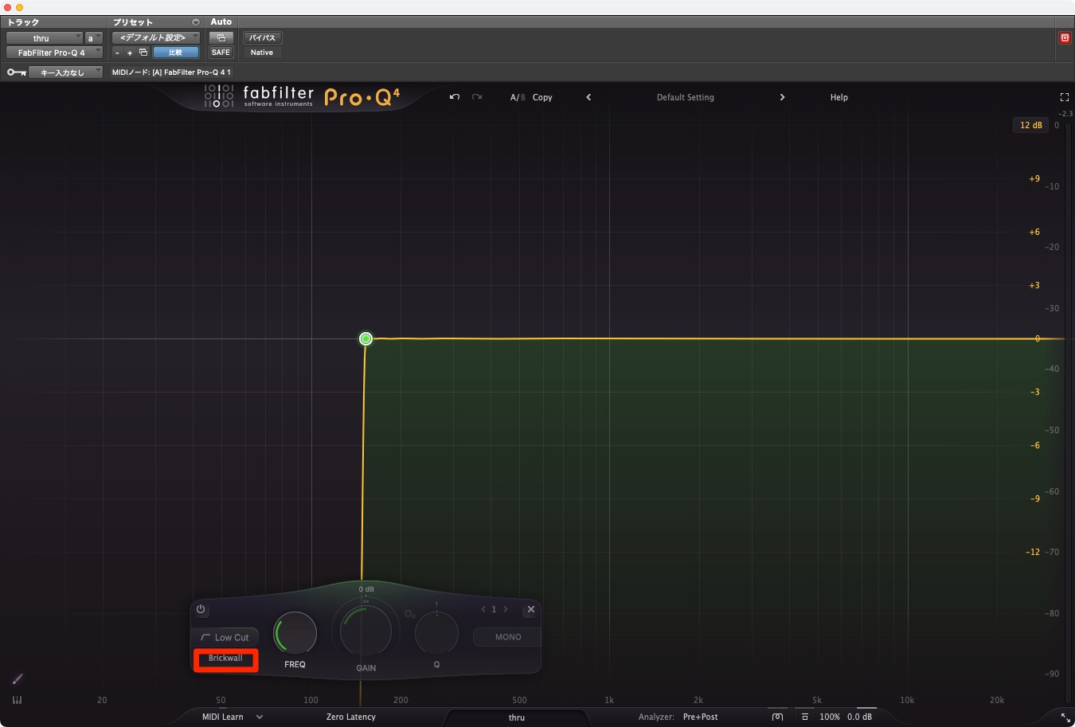This screenshot has height=727, width=1075.
Task: Toggle the output phase/pan headphone icon
Action: click(x=778, y=717)
